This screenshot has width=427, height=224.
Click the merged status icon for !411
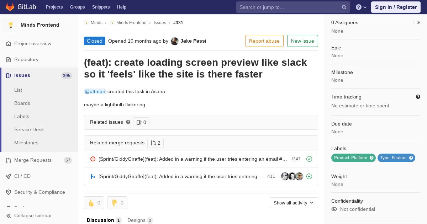tap(93, 176)
